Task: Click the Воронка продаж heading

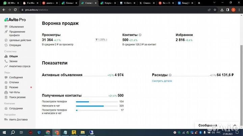Action: (x=60, y=23)
